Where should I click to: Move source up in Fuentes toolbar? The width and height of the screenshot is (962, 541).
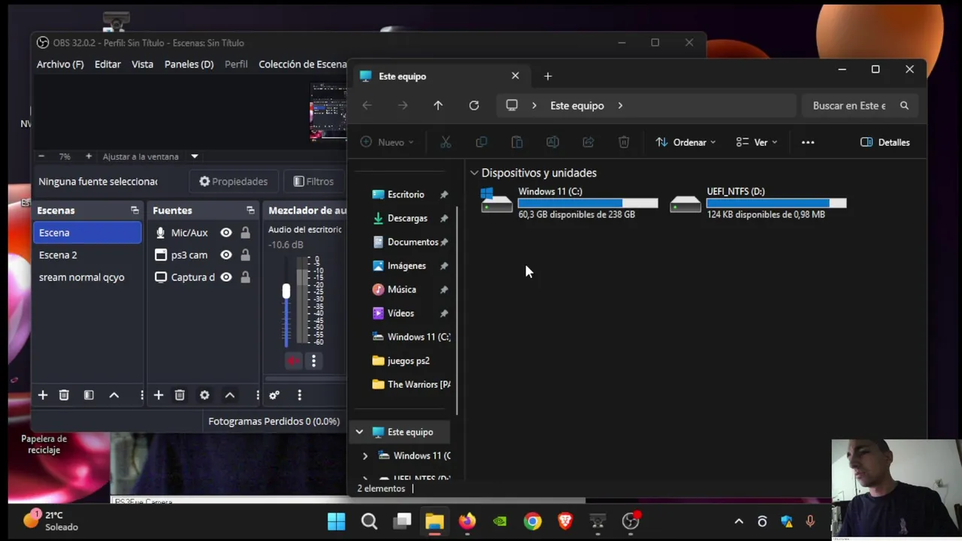pos(230,395)
